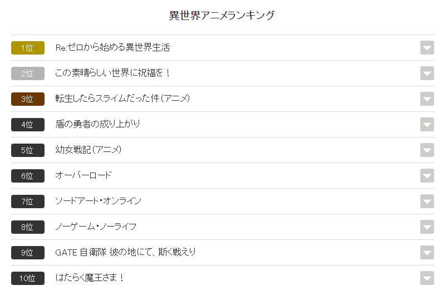Select the ソードアート・オンライン title
This screenshot has height=290, width=442.
click(98, 201)
